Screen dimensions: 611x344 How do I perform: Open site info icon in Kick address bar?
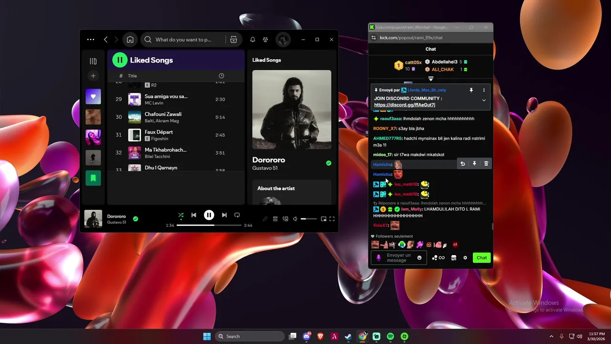374,38
